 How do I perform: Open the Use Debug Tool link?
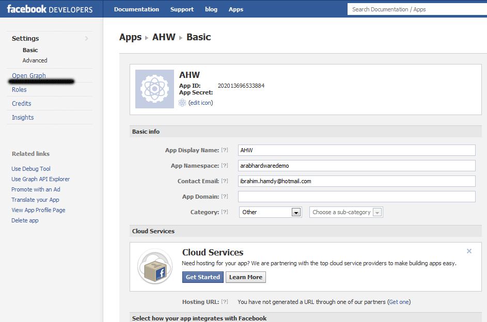click(x=31, y=169)
